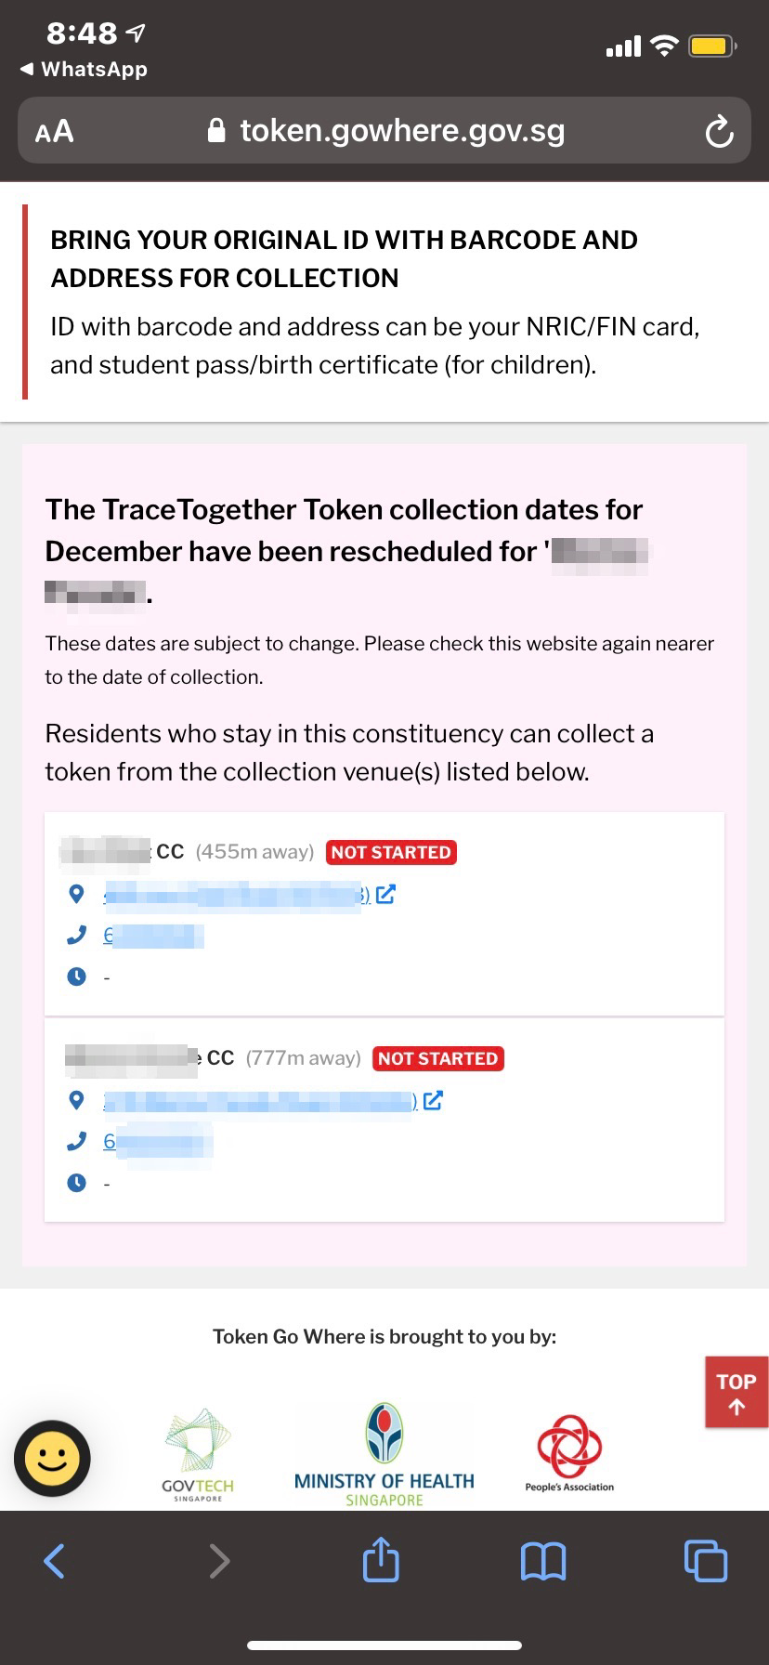Return to WhatsApp via back link
Screen dimensions: 769x1665
84,70
